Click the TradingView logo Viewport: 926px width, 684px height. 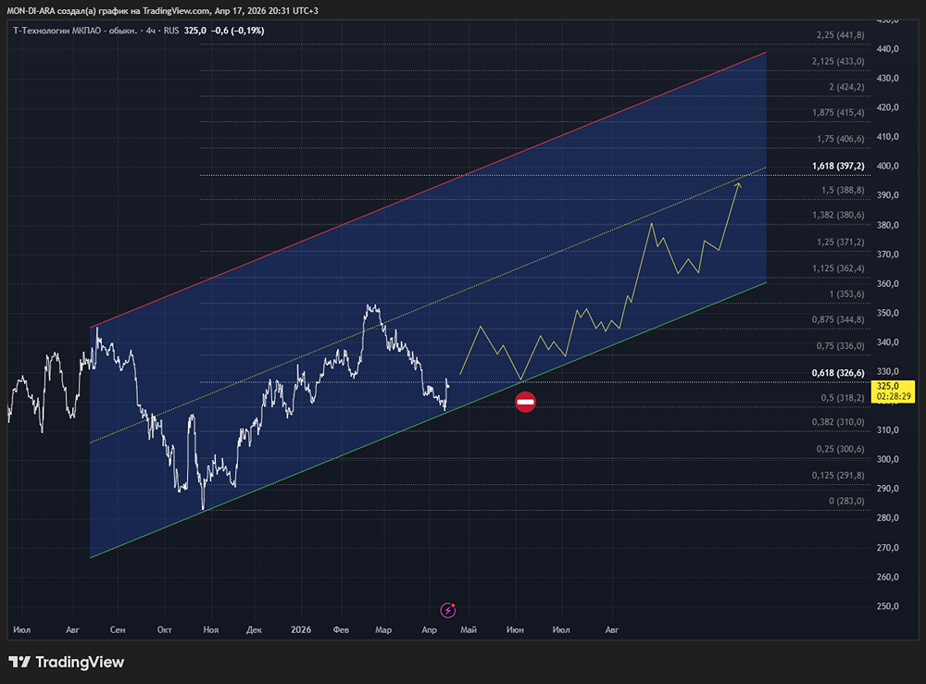click(x=66, y=662)
